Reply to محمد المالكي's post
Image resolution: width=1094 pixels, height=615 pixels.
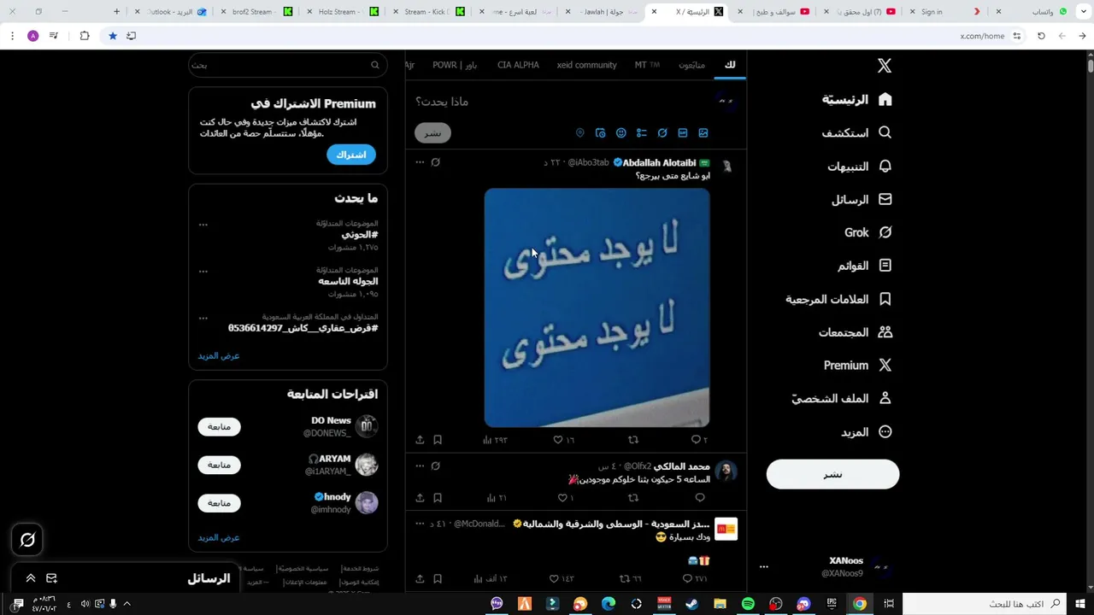tap(700, 498)
